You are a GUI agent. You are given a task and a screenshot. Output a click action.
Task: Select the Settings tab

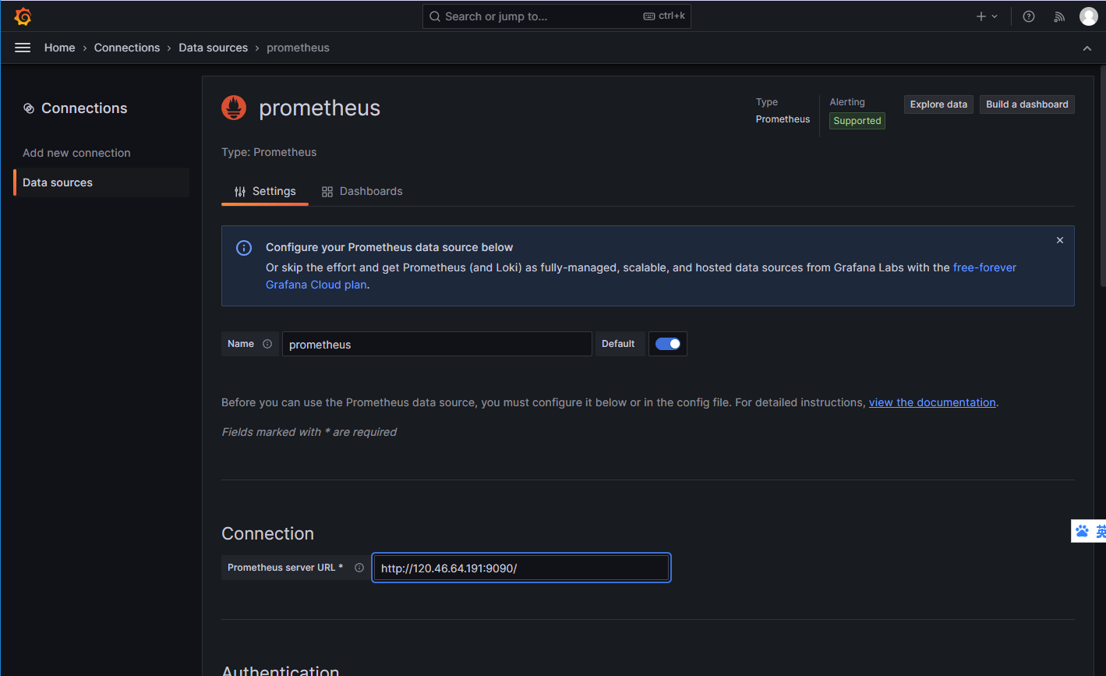[x=265, y=191]
